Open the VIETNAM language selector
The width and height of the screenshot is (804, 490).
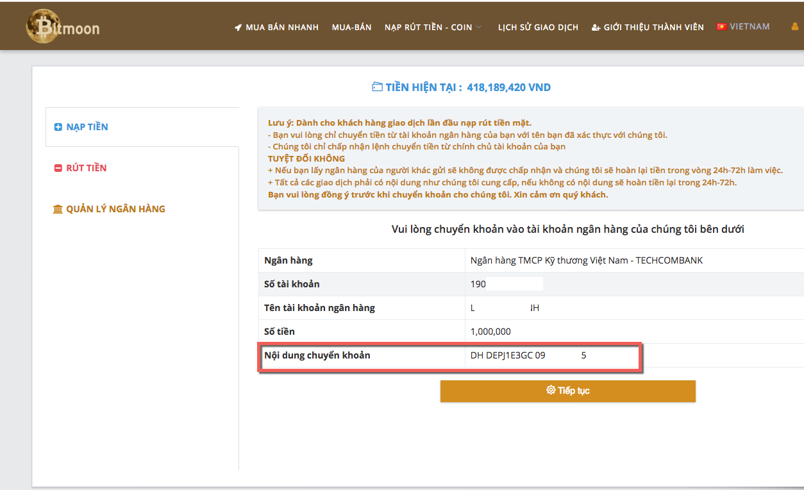click(x=749, y=27)
